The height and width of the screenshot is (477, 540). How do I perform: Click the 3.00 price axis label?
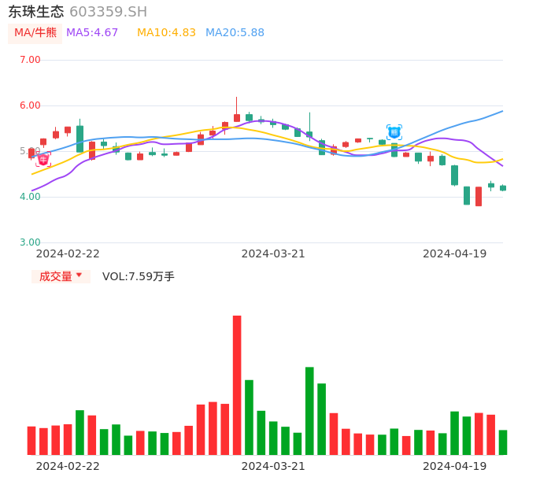pyautogui.click(x=30, y=242)
